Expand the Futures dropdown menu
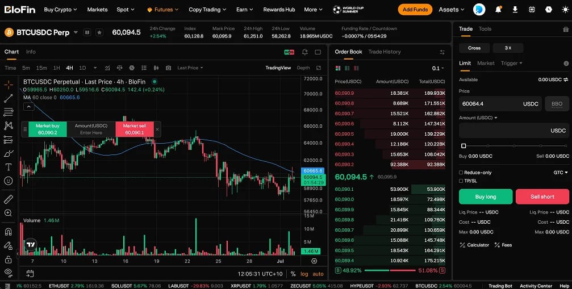This screenshot has height=289, width=572. (162, 10)
